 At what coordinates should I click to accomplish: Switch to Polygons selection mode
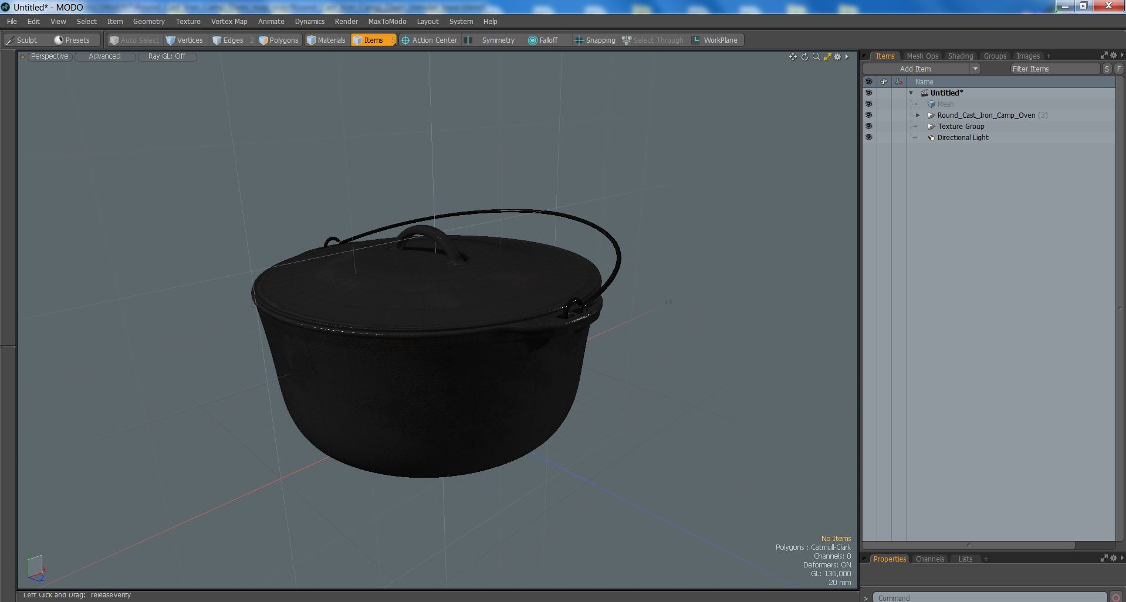[279, 40]
